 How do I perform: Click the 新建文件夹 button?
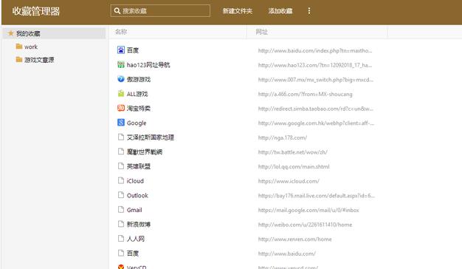(x=237, y=11)
